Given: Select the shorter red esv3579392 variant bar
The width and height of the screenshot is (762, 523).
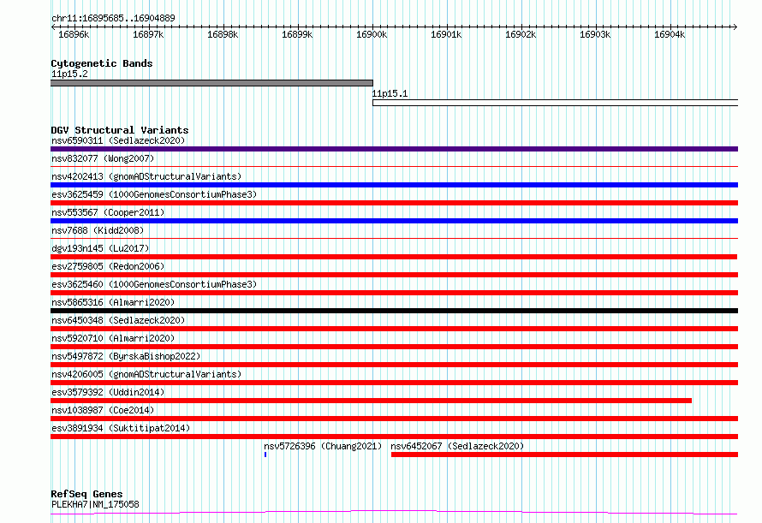Looking at the screenshot, I should pyautogui.click(x=372, y=401).
